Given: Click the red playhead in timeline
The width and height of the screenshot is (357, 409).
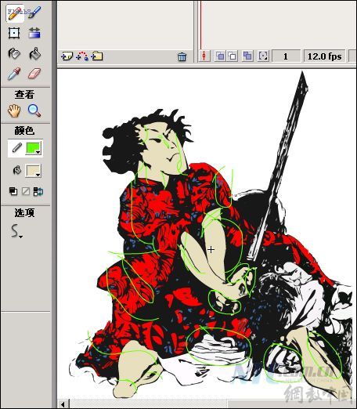Looking at the screenshot, I should point(201,26).
